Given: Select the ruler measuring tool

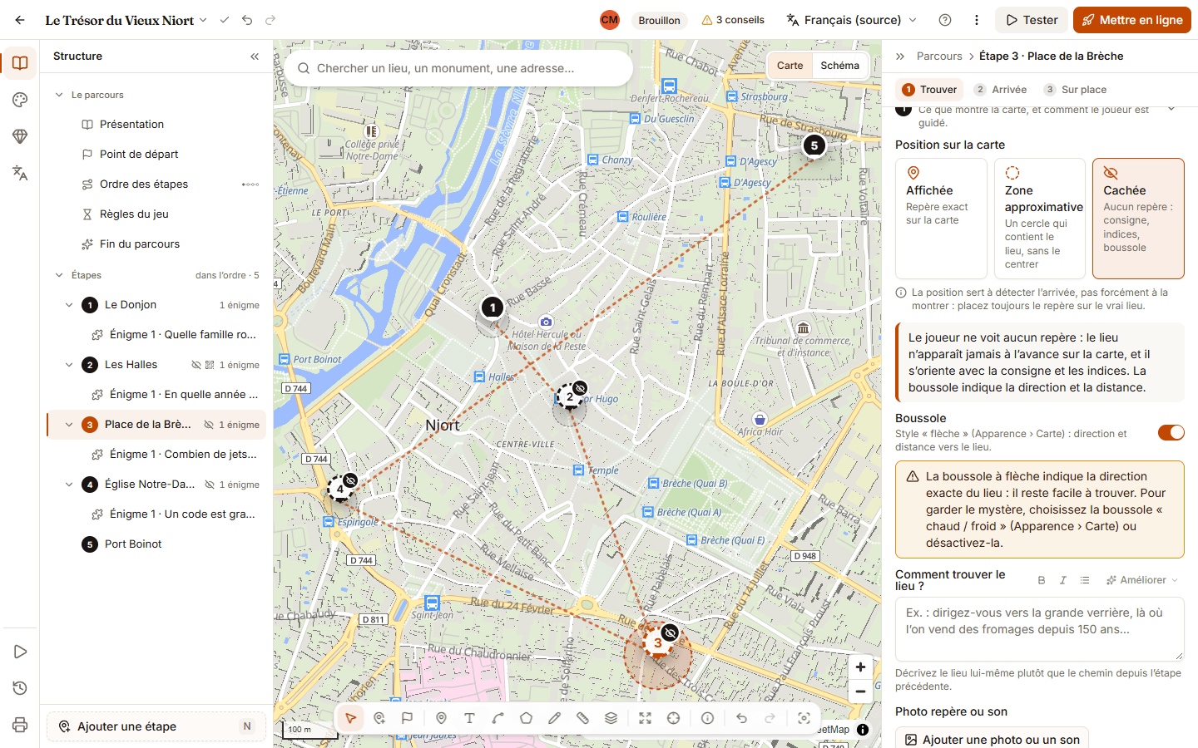Looking at the screenshot, I should coord(582,718).
